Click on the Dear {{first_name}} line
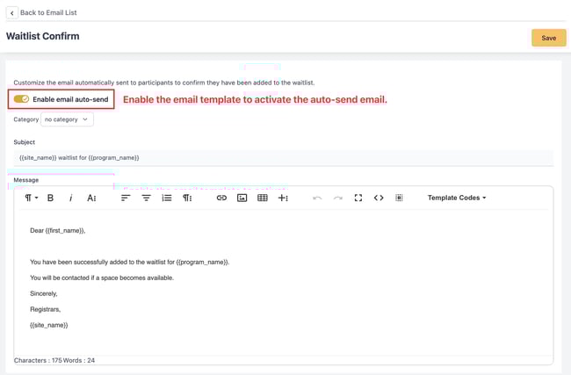The height and width of the screenshot is (375, 571). [x=57, y=230]
